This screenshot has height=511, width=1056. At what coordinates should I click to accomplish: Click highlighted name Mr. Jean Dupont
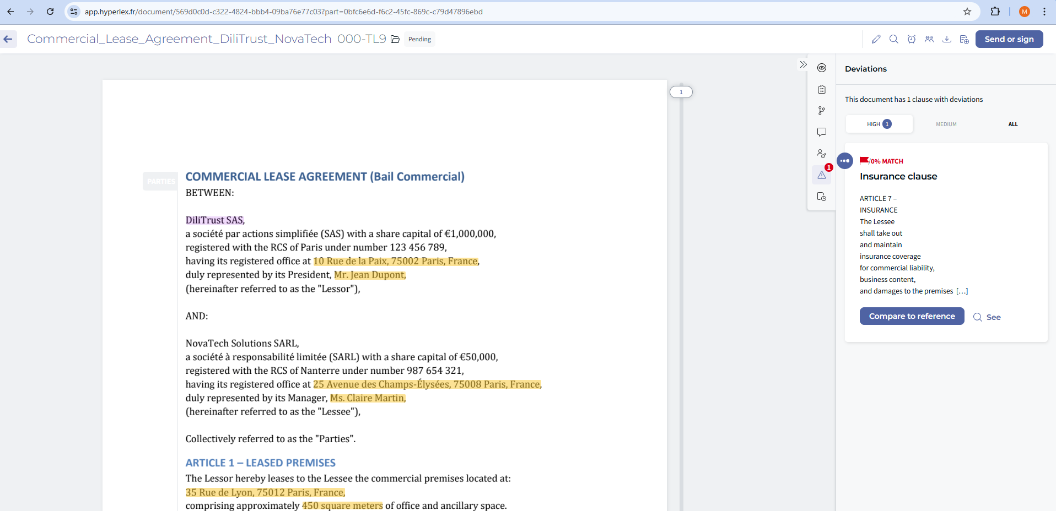[x=370, y=275]
